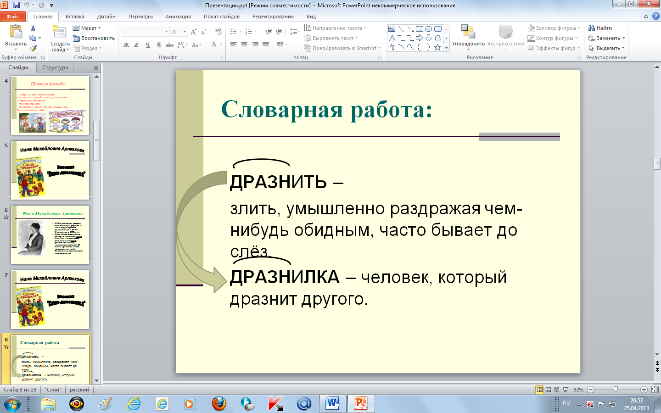Click fit slide to window icon

(655, 390)
